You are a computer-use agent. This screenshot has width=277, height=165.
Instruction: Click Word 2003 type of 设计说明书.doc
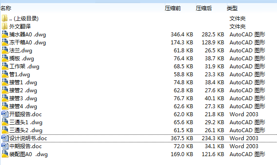[244, 138]
